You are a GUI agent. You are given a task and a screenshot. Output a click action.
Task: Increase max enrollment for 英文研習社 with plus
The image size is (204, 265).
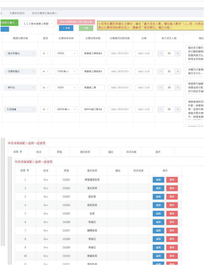pos(178,53)
